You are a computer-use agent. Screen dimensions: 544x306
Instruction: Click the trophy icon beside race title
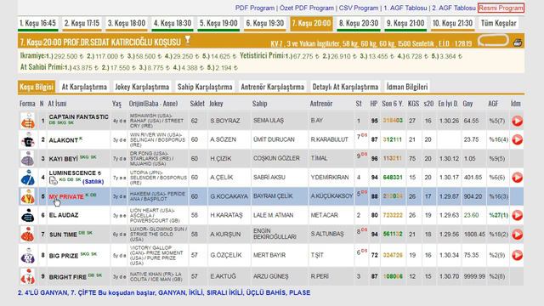[x=187, y=40]
